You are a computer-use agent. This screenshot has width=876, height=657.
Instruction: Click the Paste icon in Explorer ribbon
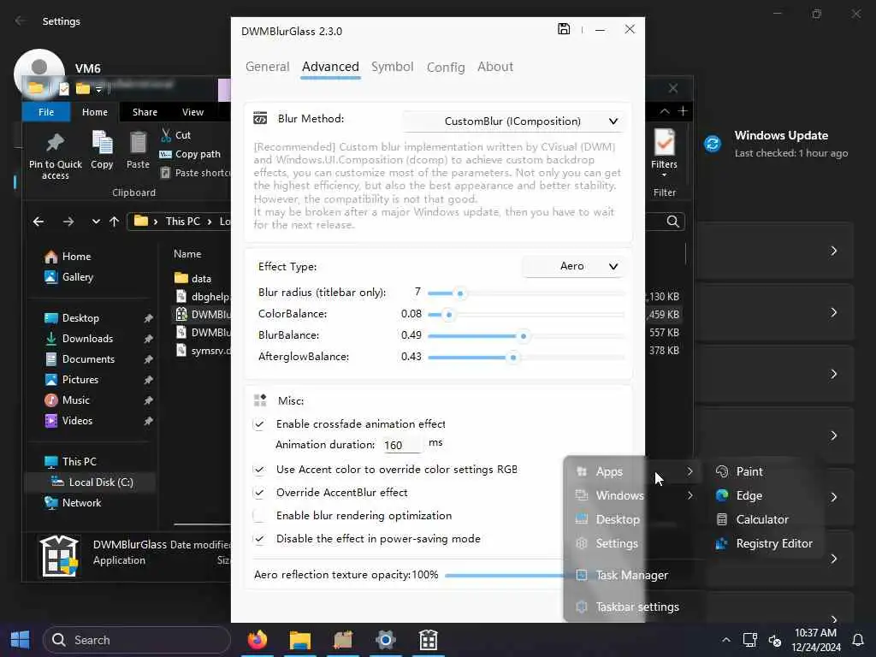138,149
